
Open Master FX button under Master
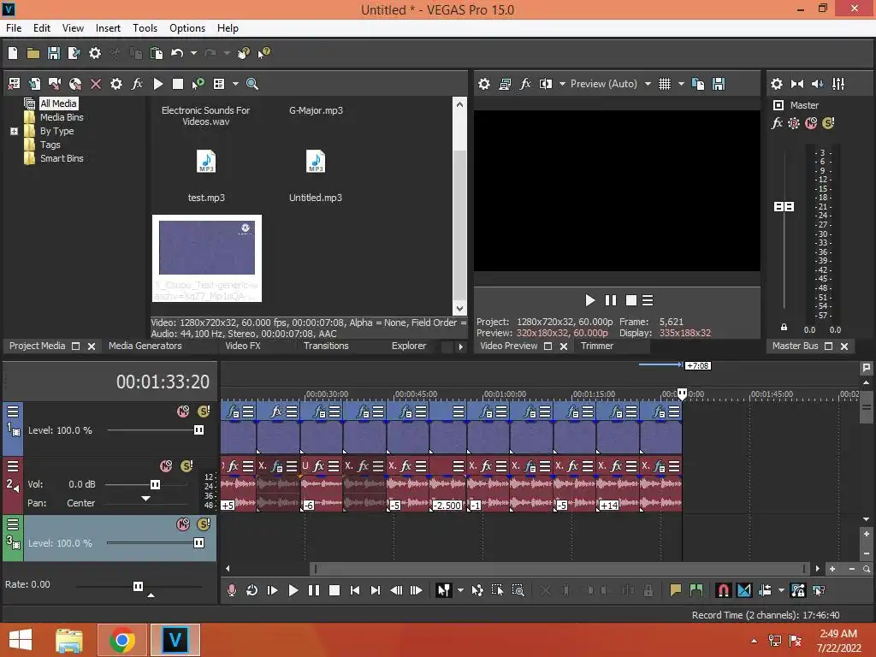(x=777, y=123)
